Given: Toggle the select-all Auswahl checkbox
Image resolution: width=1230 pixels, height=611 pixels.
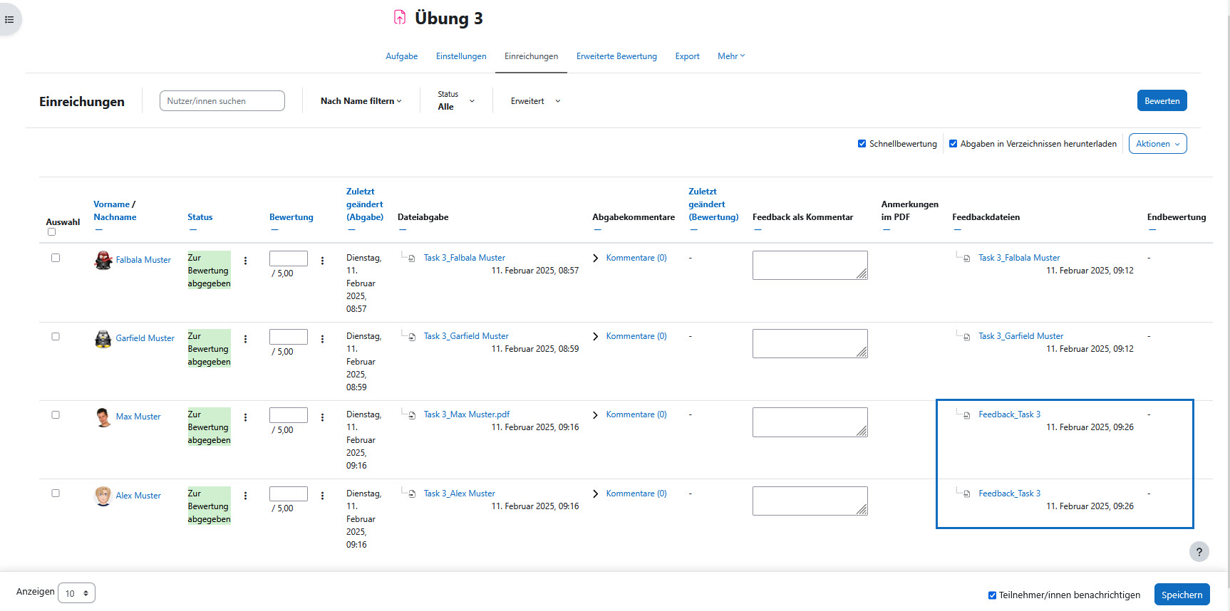Looking at the screenshot, I should (51, 232).
